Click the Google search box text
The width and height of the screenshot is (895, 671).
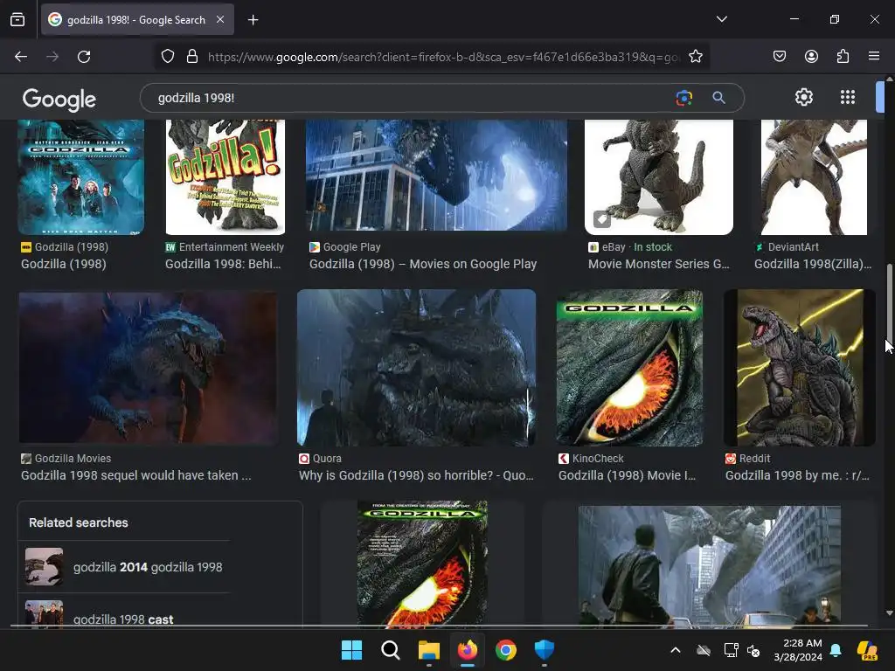(x=196, y=98)
